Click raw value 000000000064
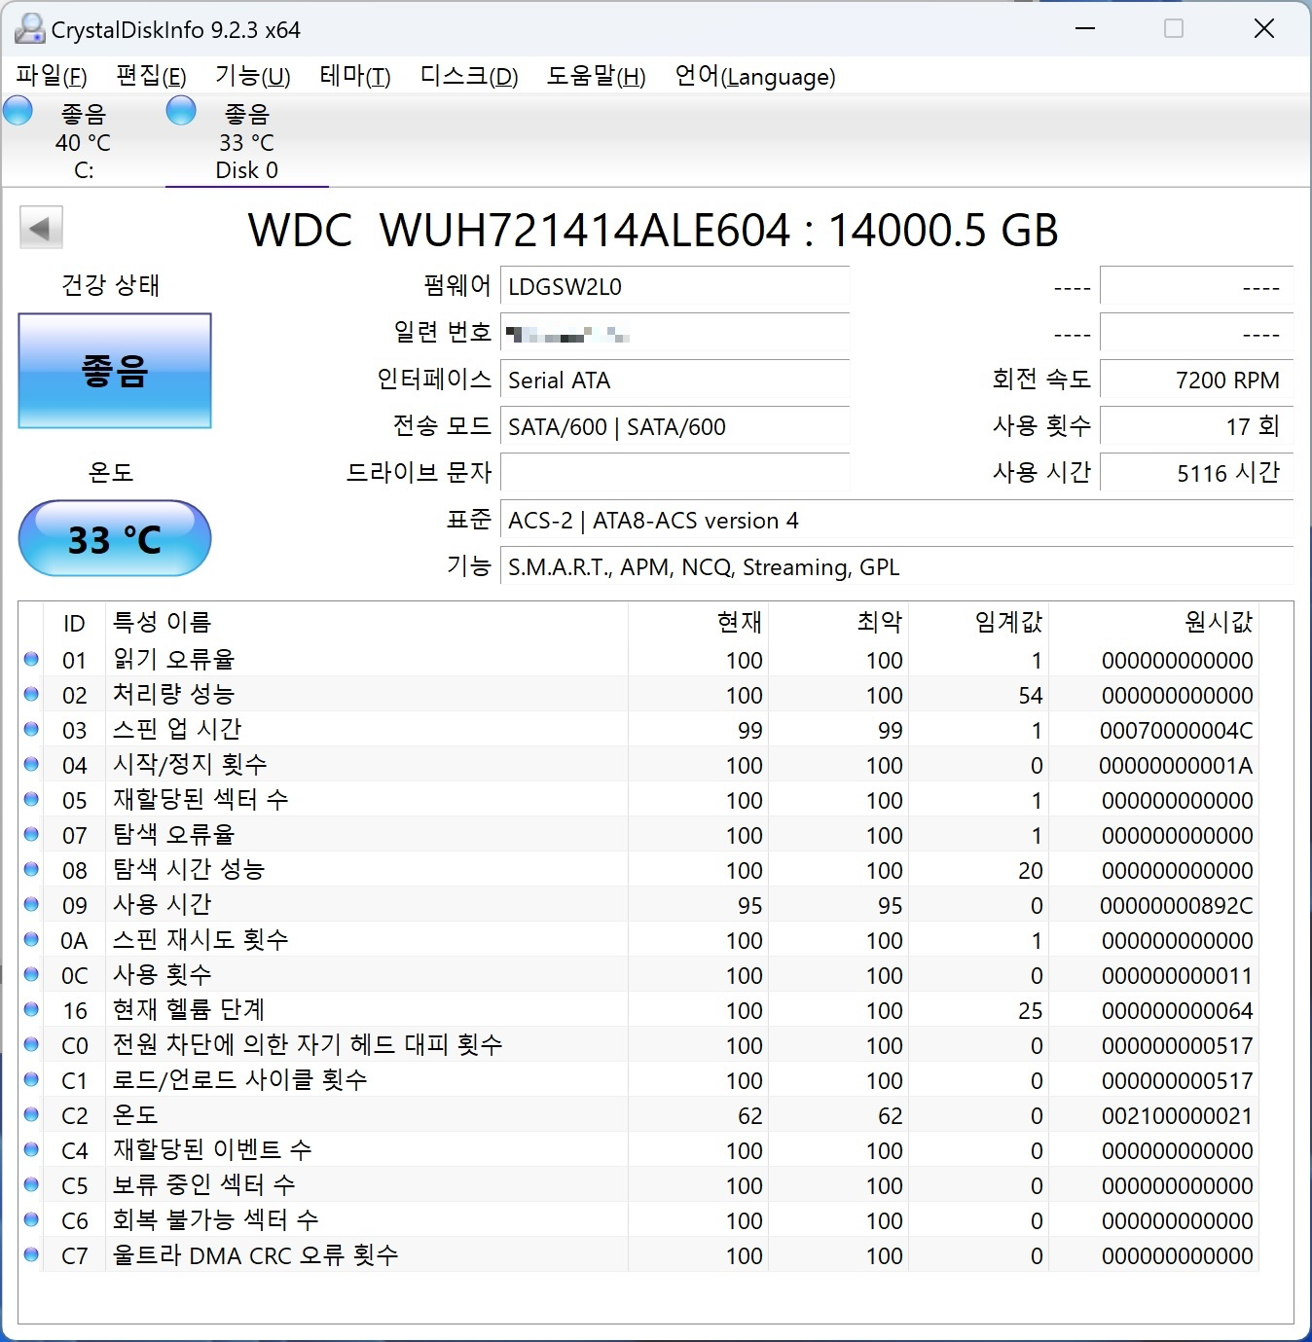Screen dimensions: 1312x1342 coord(1177,1011)
